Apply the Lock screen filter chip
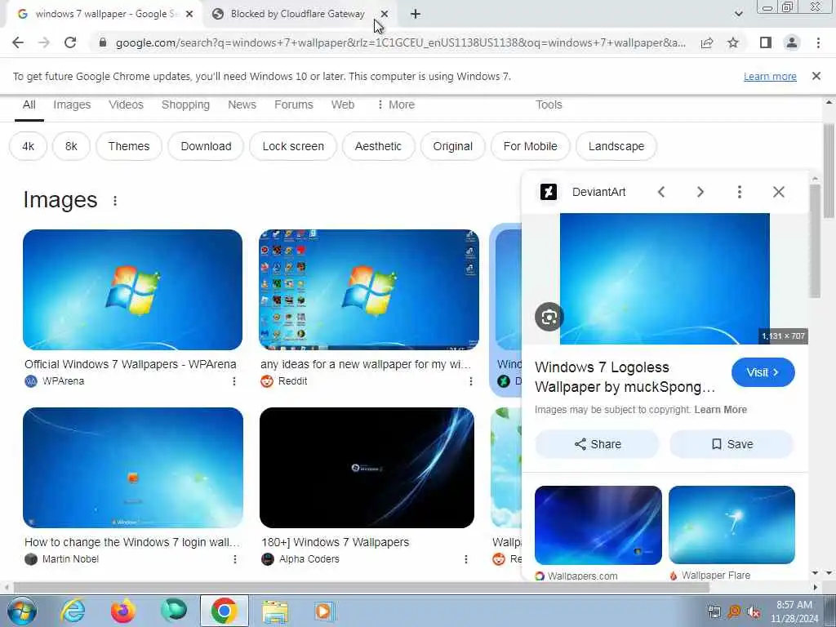836x627 pixels. pos(293,146)
